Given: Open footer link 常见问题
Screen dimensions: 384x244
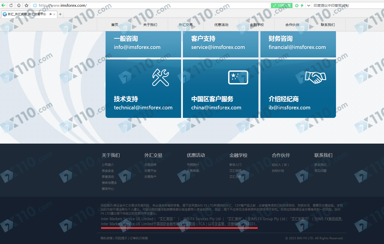Looking at the screenshot, I should (320, 171).
